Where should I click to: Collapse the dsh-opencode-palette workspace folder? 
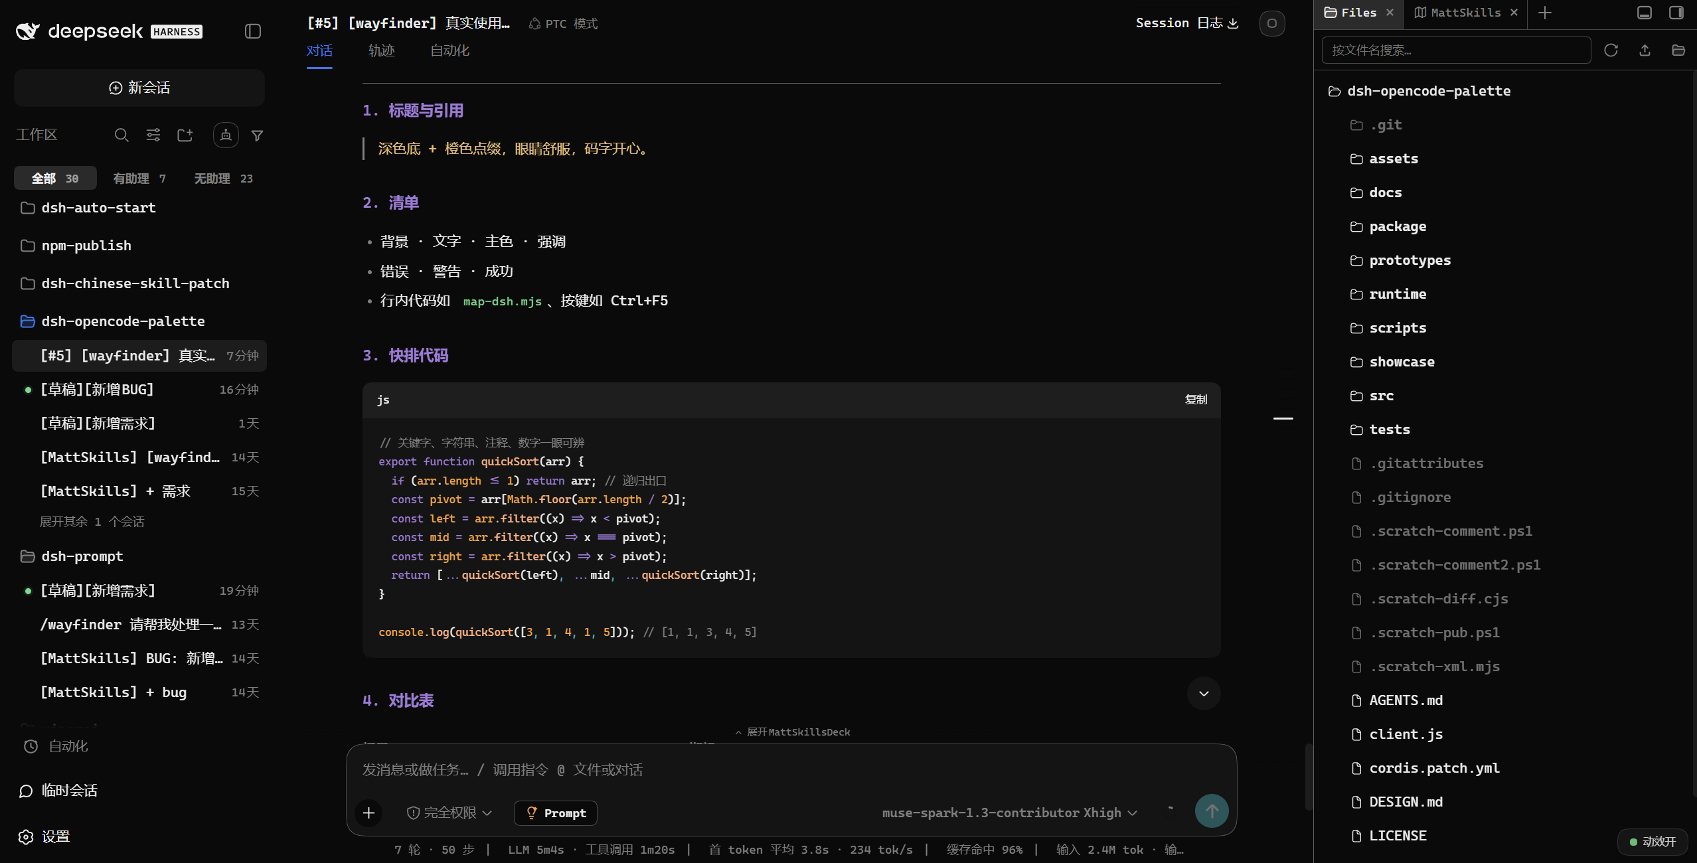139,321
